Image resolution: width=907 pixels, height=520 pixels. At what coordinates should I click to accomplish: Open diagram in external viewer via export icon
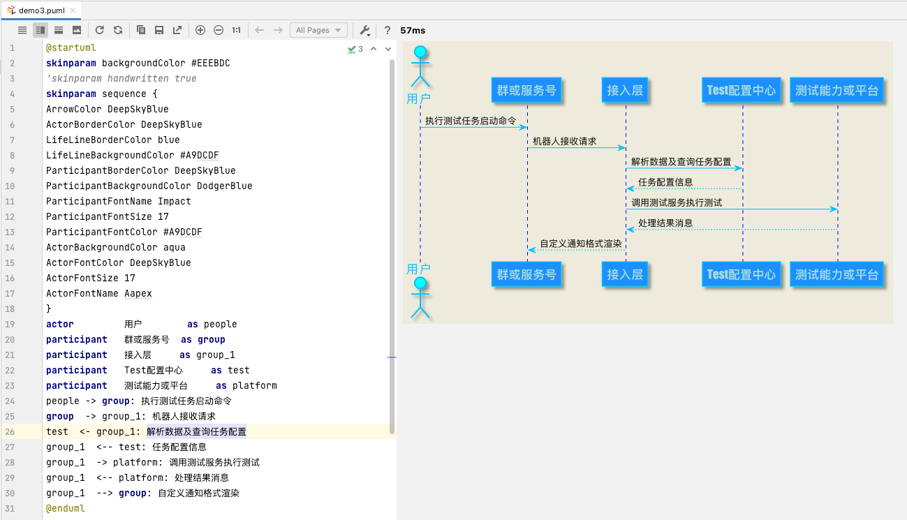pyautogui.click(x=177, y=30)
